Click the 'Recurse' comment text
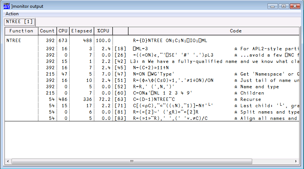Viewport: 304px width, 169px height. tap(251, 99)
